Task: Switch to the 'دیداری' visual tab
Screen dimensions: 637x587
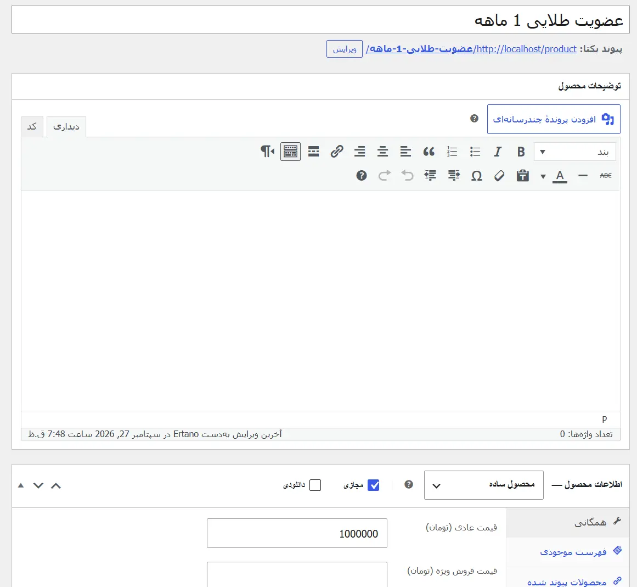Action: pyautogui.click(x=66, y=127)
